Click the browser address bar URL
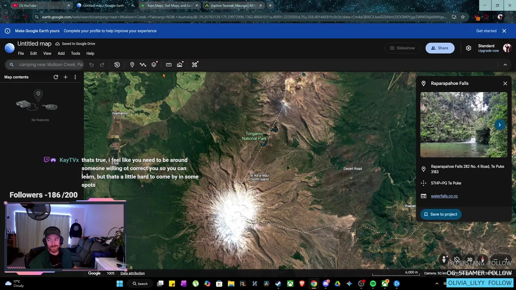Image resolution: width=516 pixels, height=290 pixels. pyautogui.click(x=244, y=17)
